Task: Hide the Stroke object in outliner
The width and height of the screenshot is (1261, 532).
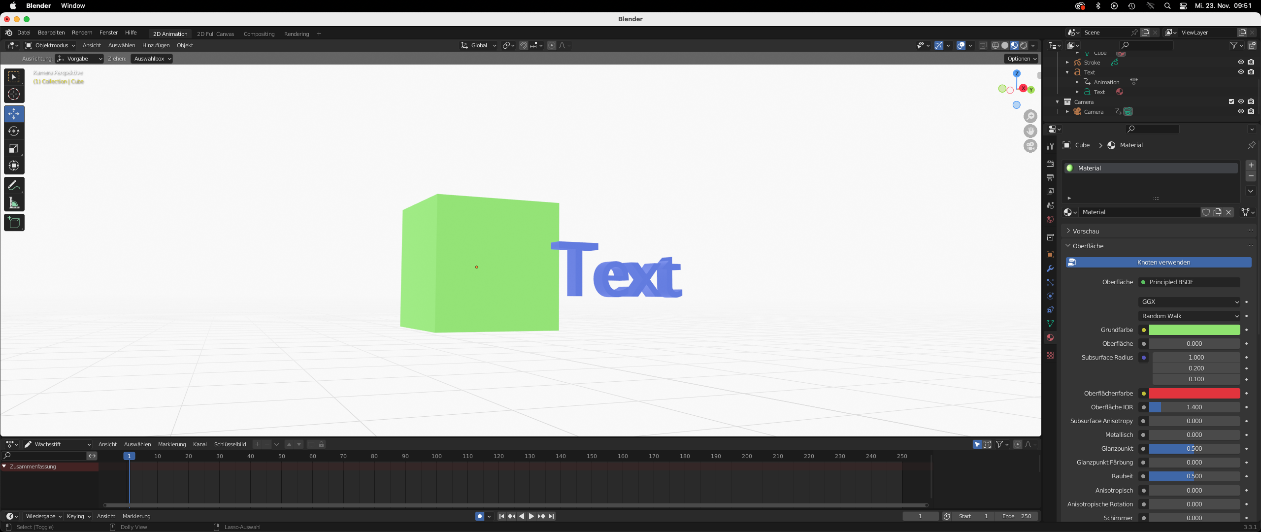Action: point(1241,63)
